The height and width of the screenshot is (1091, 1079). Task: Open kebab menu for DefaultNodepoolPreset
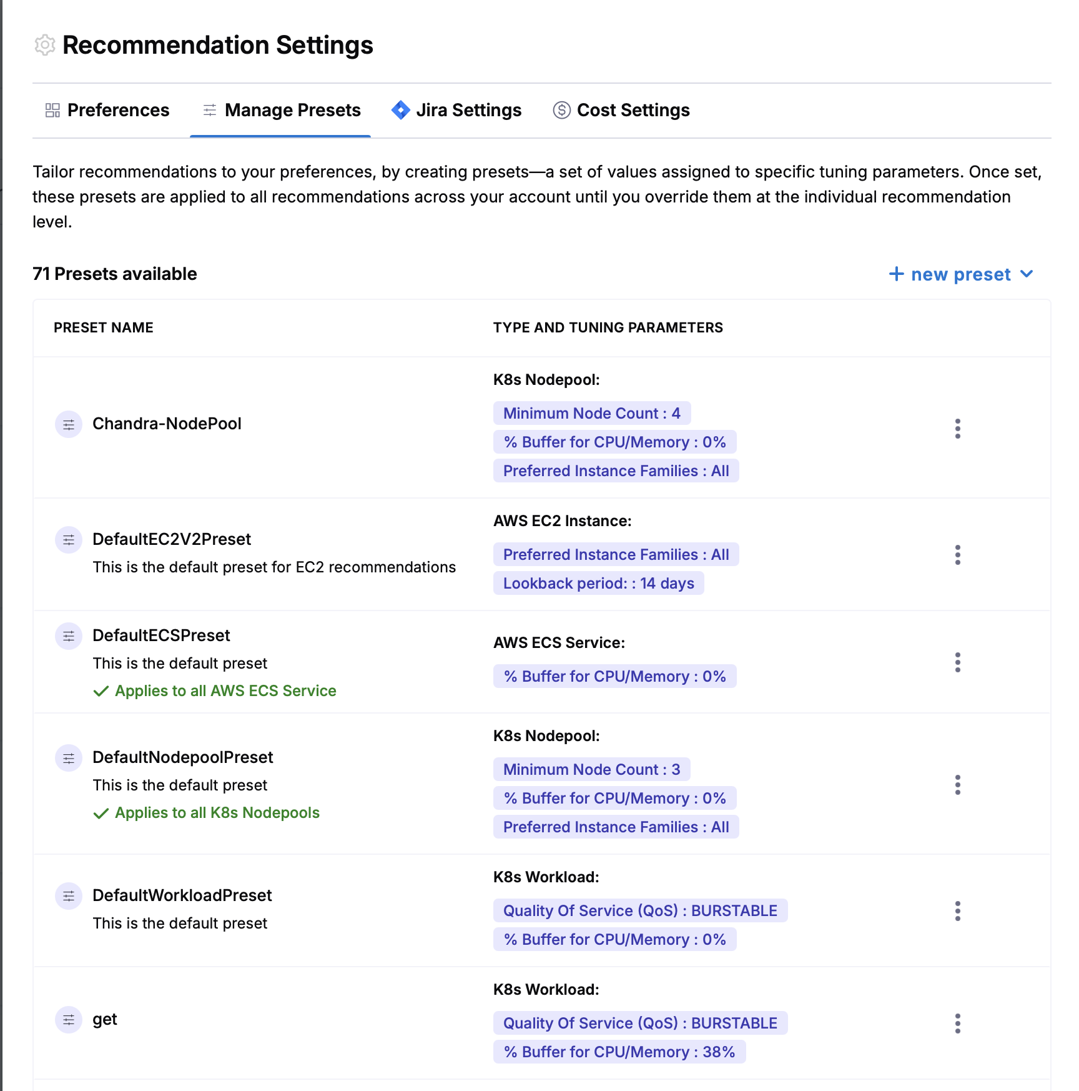point(957,785)
